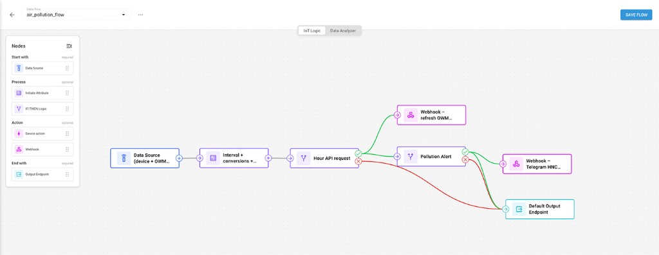Image resolution: width=659 pixels, height=255 pixels.
Task: Click the drag handle beside Data Source
Action: [x=67, y=68]
